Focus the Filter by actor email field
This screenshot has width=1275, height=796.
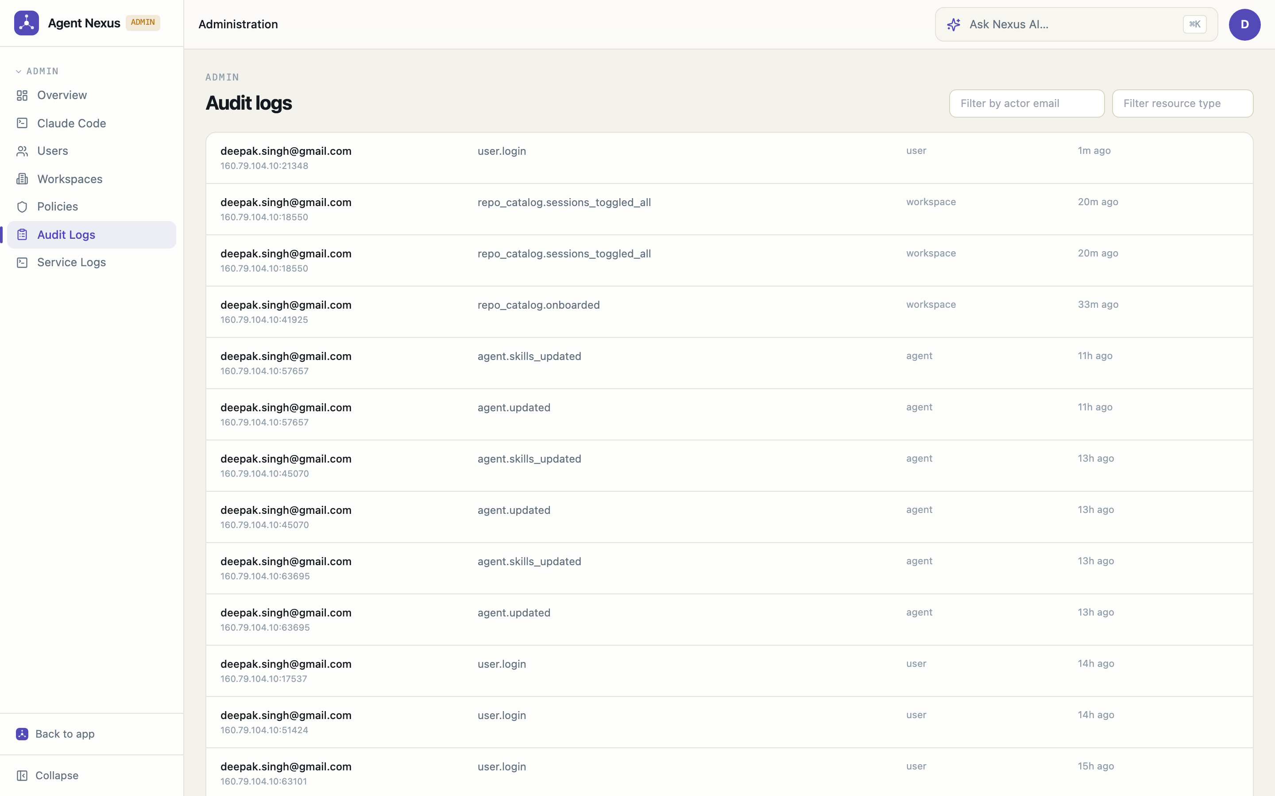tap(1026, 103)
